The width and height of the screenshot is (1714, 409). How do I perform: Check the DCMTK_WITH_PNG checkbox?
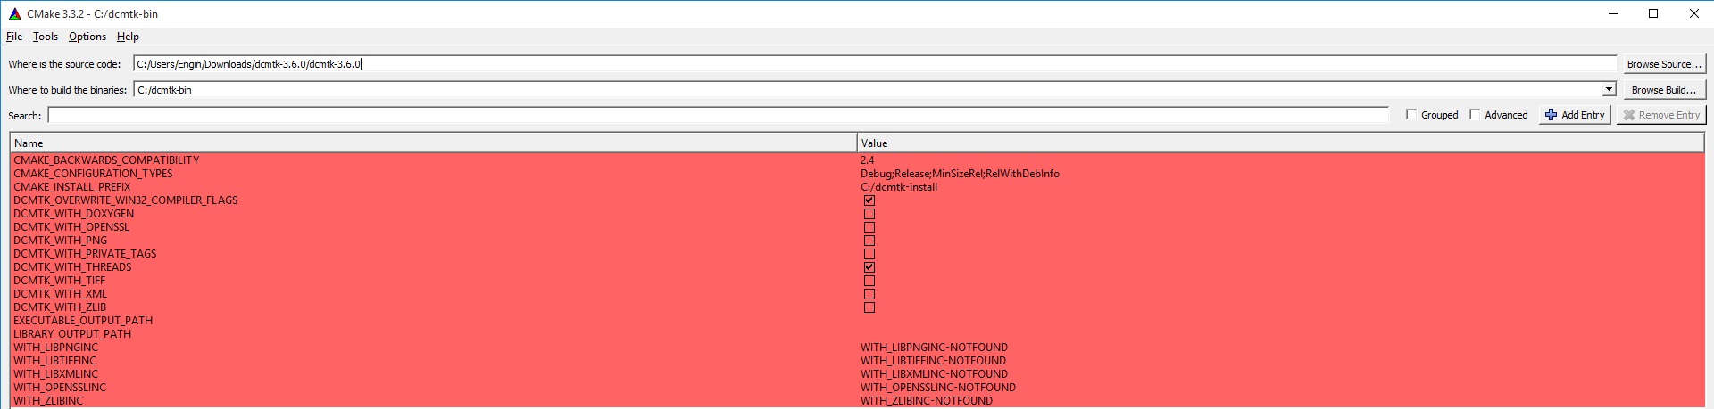tap(869, 241)
